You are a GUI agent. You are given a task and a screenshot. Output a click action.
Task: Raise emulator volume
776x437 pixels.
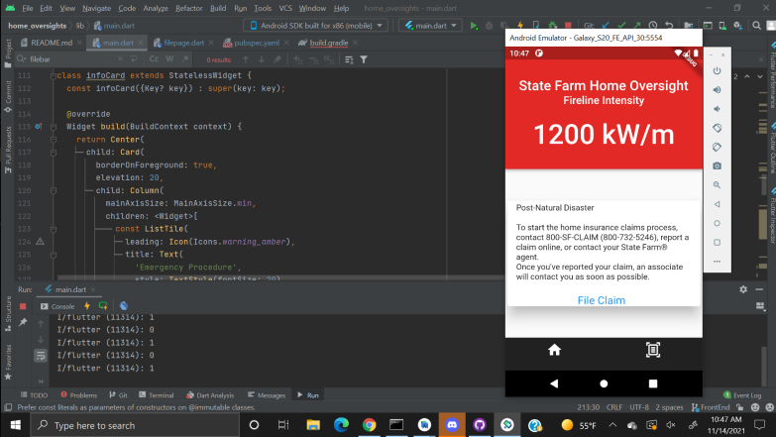point(717,89)
